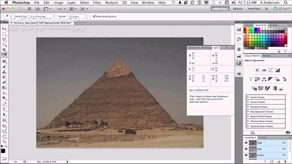The width and height of the screenshot is (292, 164).
Task: Select the RGB channel thumbnail
Action: pyautogui.click(x=253, y=143)
